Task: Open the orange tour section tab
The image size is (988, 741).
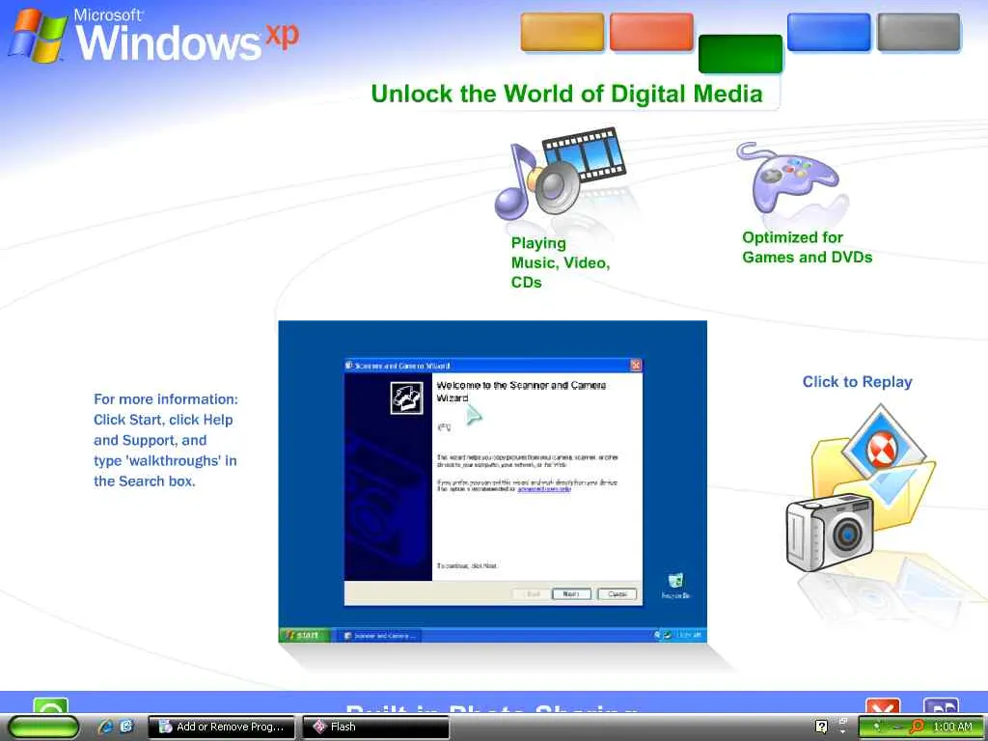Action: coord(563,32)
